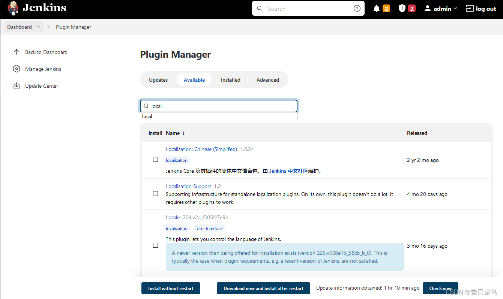Image resolution: width=503 pixels, height=299 pixels.
Task: Open Localization: Chinese (Simplified) plugin link
Action: pos(201,149)
